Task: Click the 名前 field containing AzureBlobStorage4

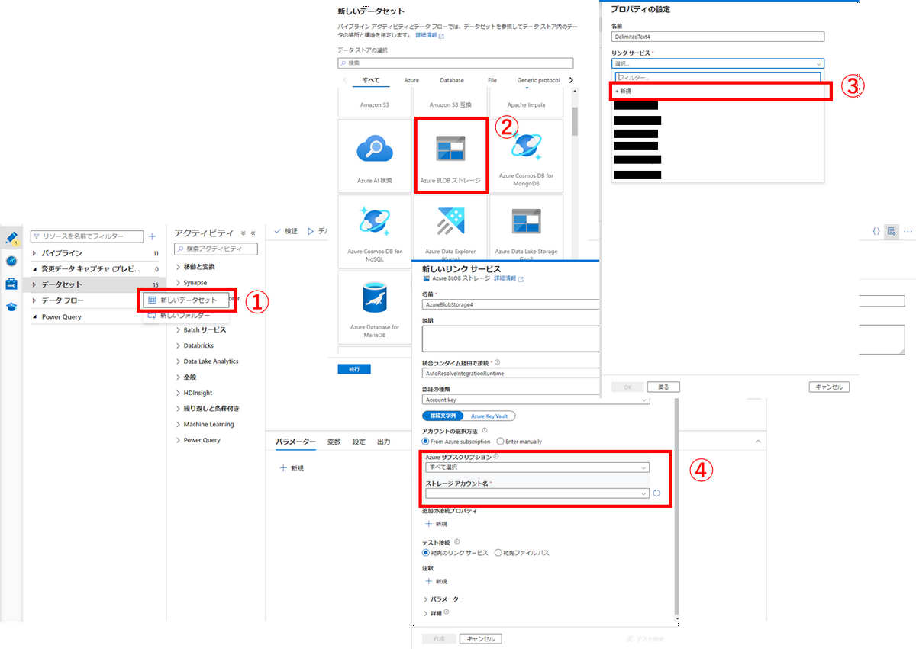Action: [511, 304]
